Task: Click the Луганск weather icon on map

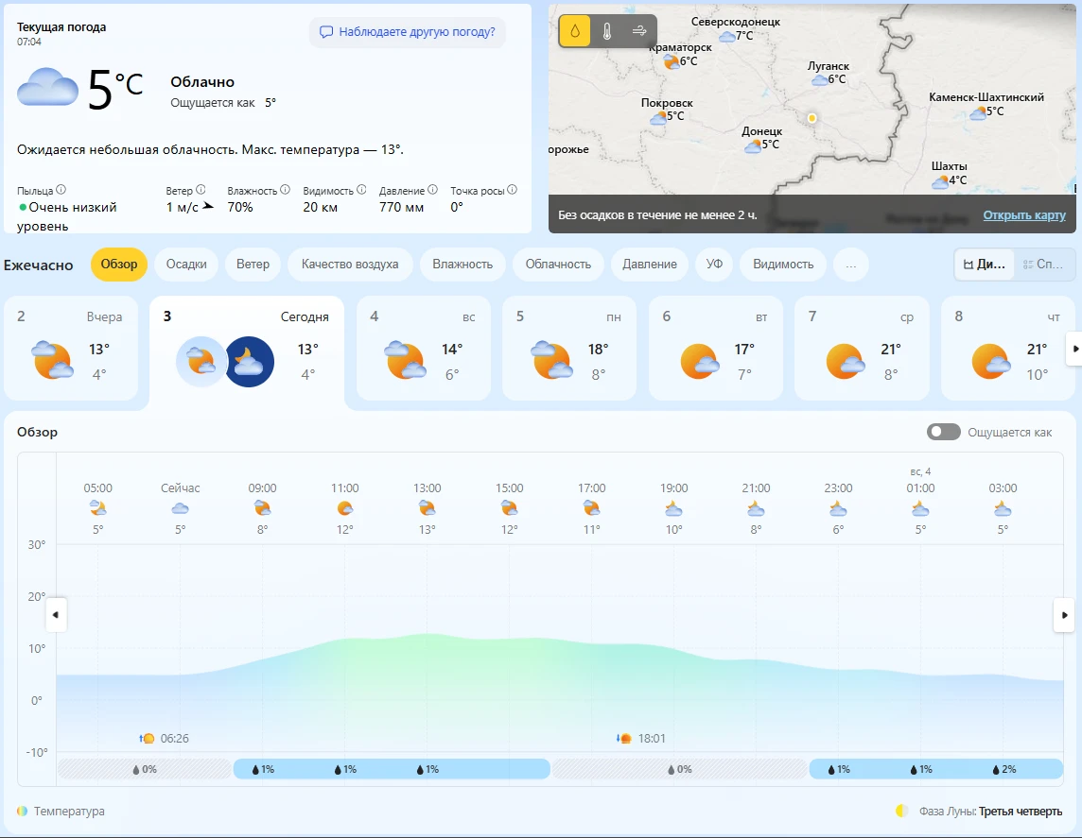Action: (820, 80)
